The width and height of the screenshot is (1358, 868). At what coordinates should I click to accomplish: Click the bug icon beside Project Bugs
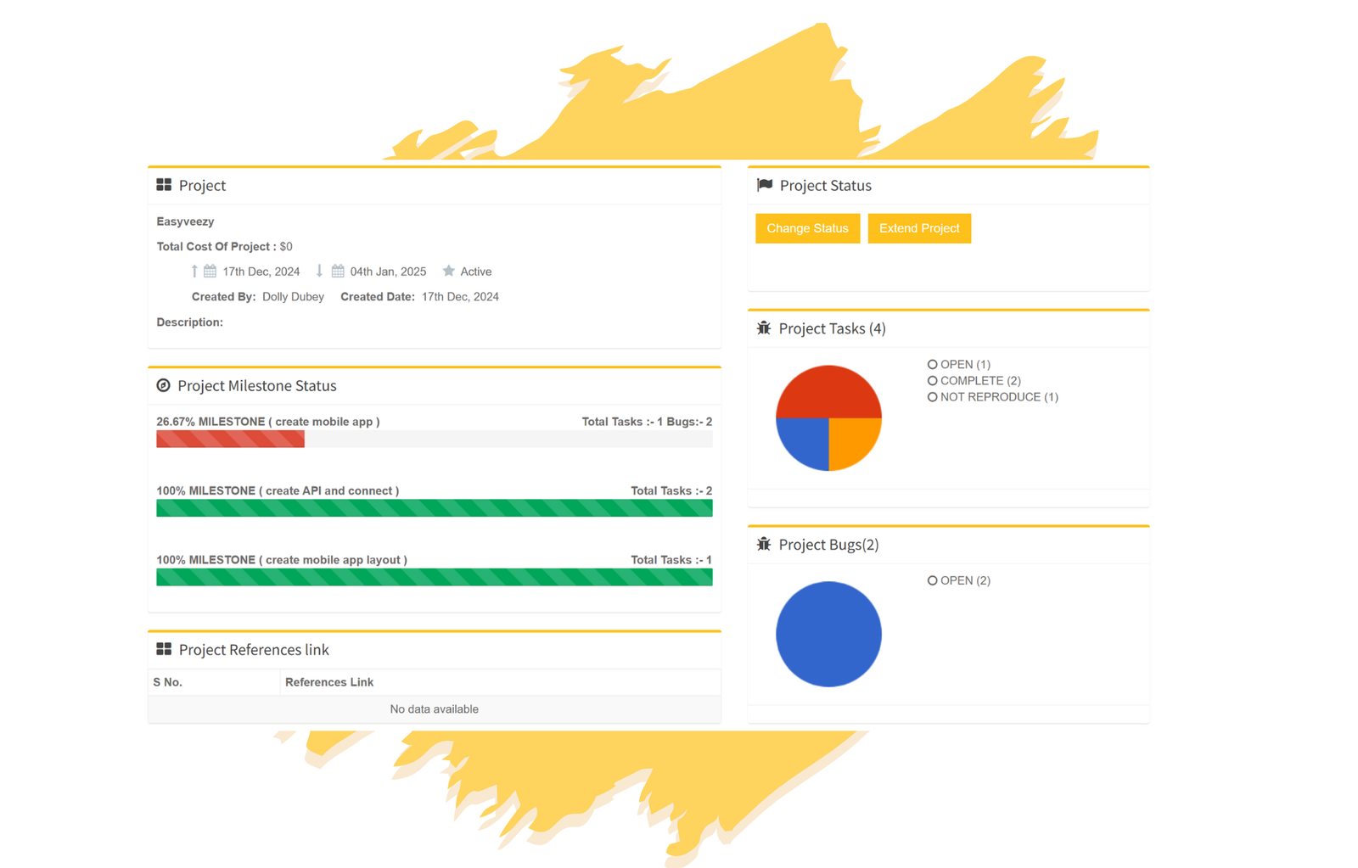(764, 545)
